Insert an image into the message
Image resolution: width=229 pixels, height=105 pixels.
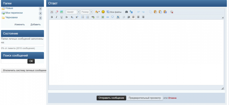pyautogui.click(x=103, y=17)
